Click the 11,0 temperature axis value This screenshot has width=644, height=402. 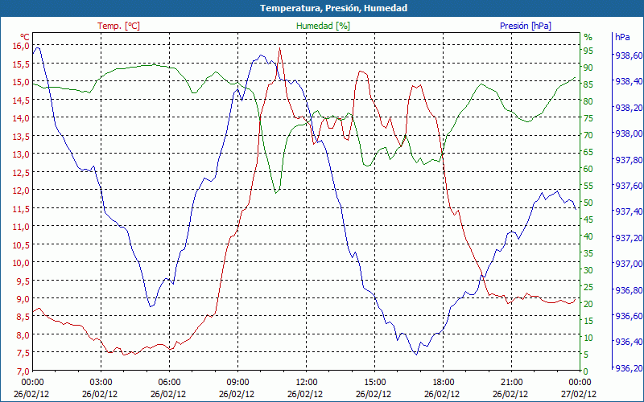22,226
